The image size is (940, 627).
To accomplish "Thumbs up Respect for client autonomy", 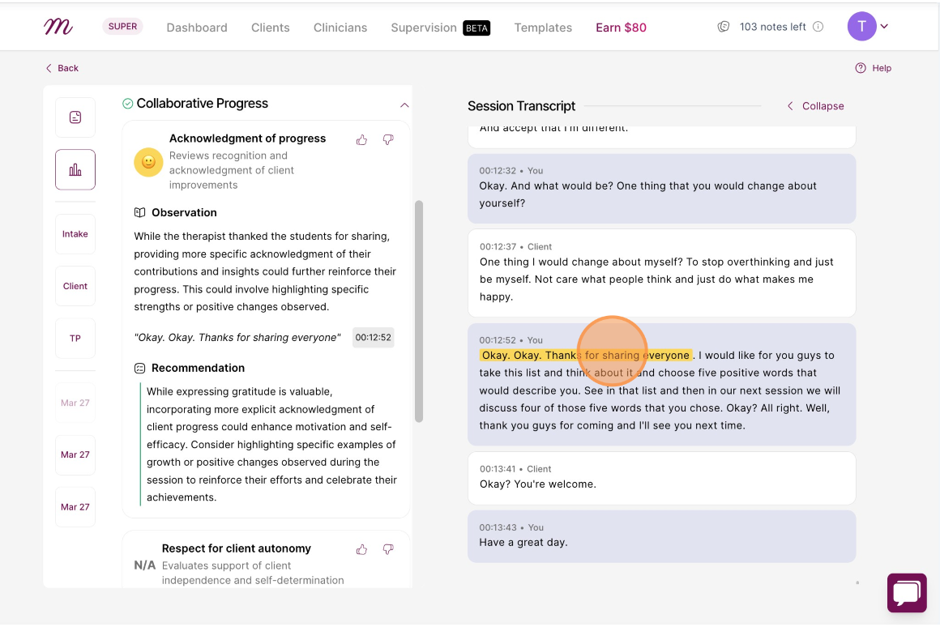I will click(x=361, y=549).
